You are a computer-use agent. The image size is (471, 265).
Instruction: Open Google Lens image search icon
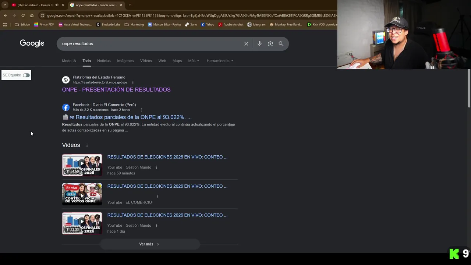(x=270, y=44)
